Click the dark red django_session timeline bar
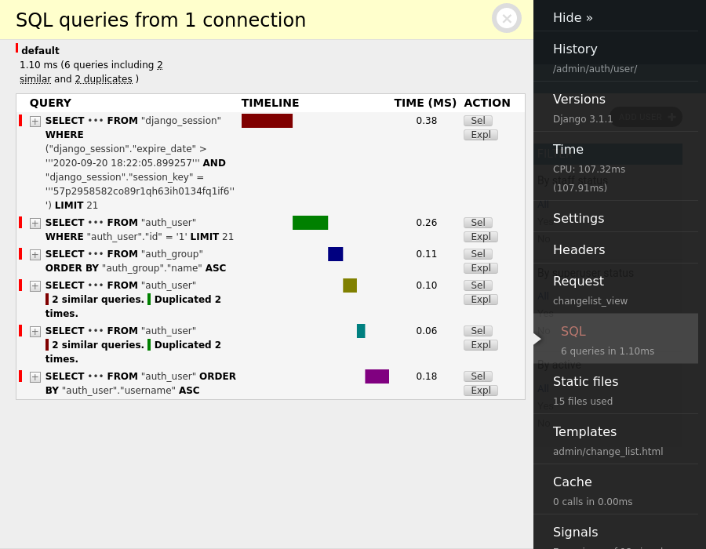This screenshot has width=706, height=549. point(267,121)
